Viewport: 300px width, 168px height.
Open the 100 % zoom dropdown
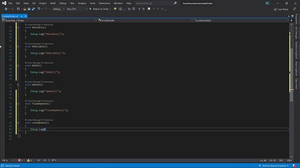(x=7, y=160)
